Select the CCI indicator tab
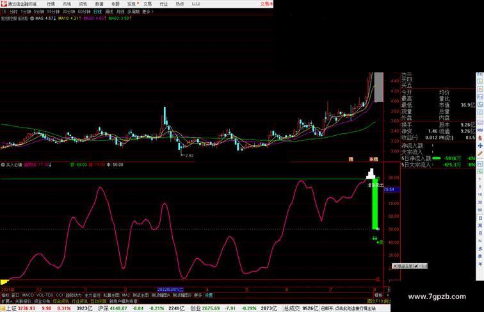 click(60, 295)
